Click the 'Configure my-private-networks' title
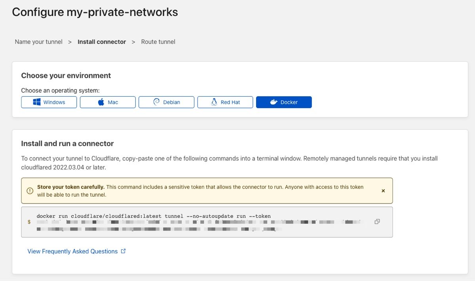The image size is (475, 281). click(x=95, y=12)
